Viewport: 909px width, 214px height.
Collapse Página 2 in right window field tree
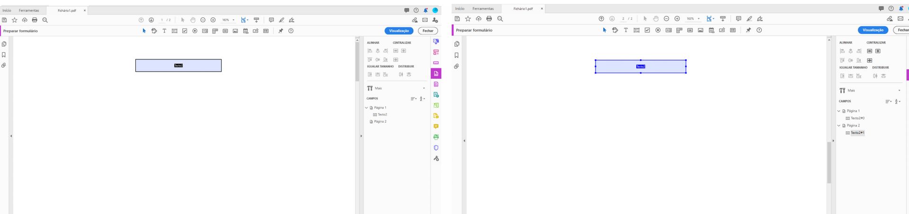pyautogui.click(x=839, y=126)
